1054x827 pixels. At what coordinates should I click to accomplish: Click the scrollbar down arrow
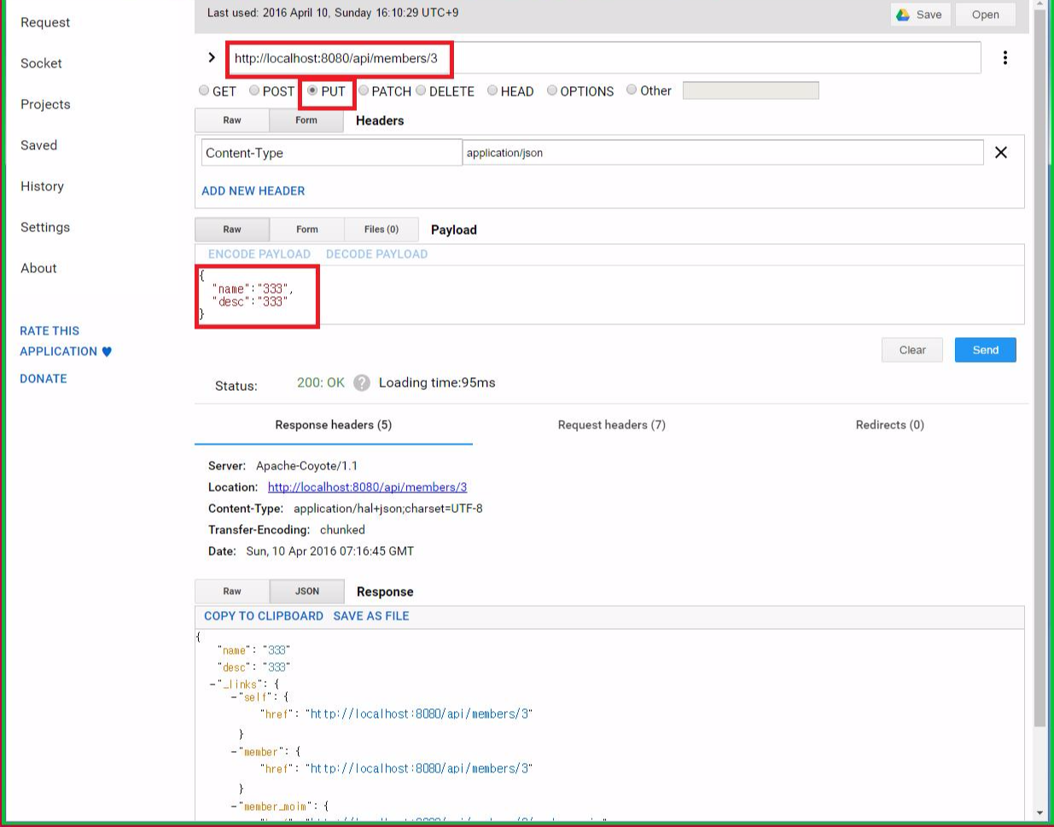[1039, 813]
